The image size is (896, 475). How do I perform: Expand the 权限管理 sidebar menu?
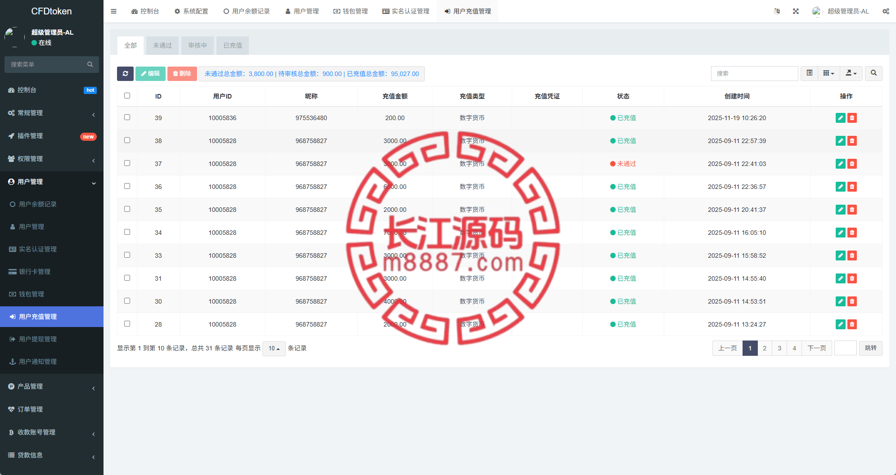tap(52, 159)
